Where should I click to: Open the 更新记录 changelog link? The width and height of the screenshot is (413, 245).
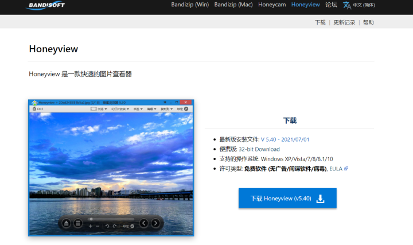[344, 22]
